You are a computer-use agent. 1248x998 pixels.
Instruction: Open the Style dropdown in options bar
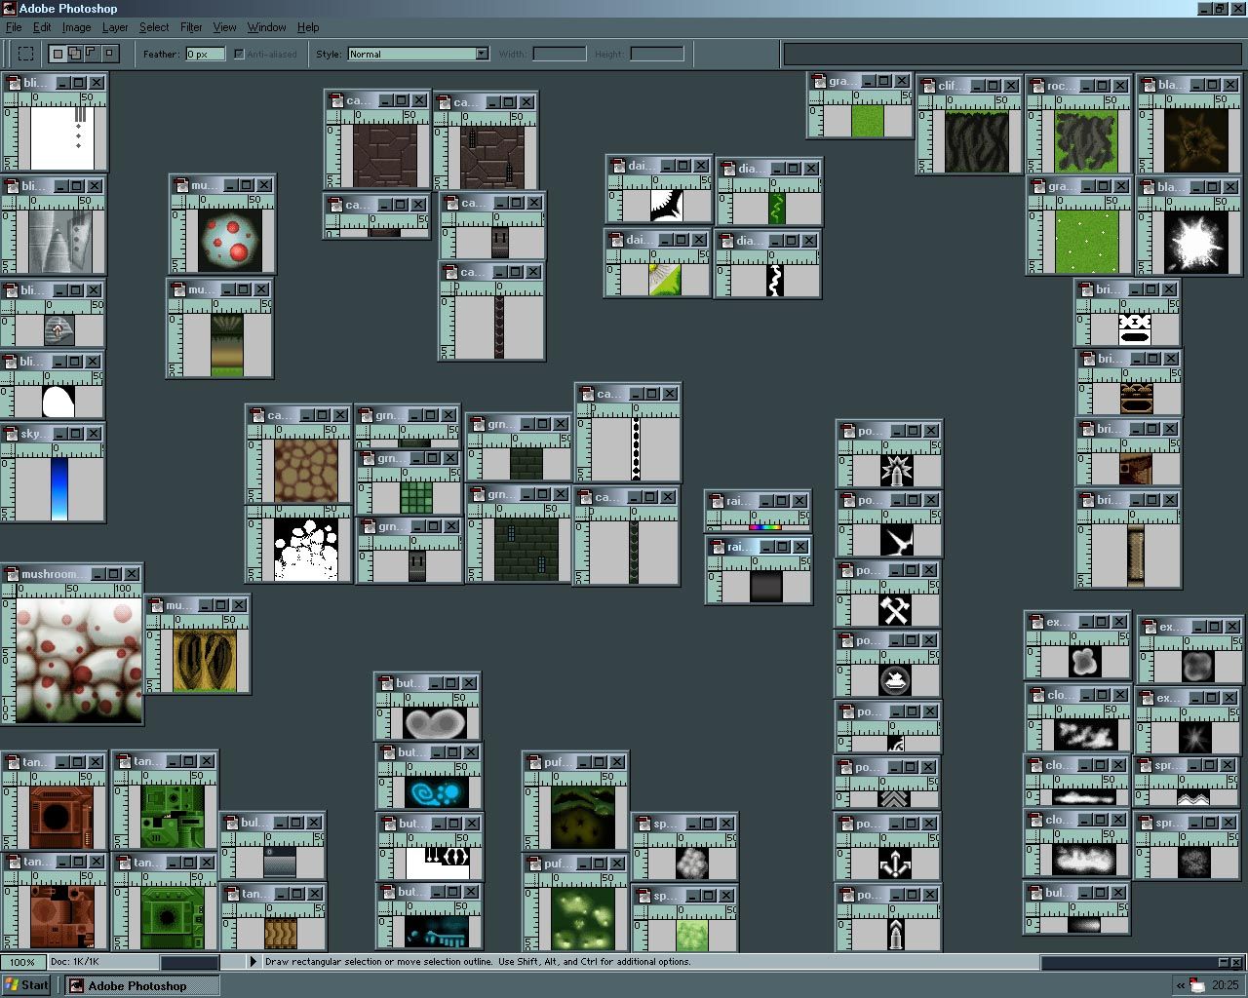click(482, 54)
